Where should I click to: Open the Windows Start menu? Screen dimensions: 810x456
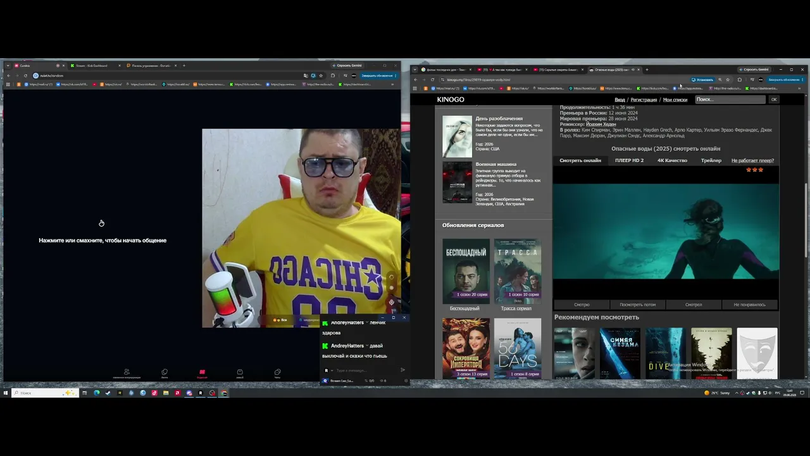[5, 393]
